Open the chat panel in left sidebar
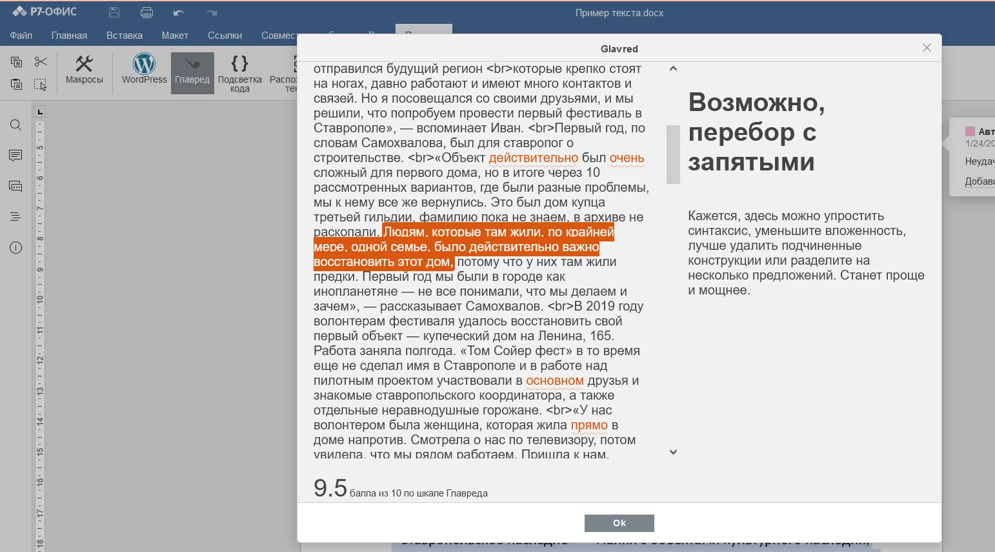Screen dimensions: 995x552 click(x=16, y=187)
